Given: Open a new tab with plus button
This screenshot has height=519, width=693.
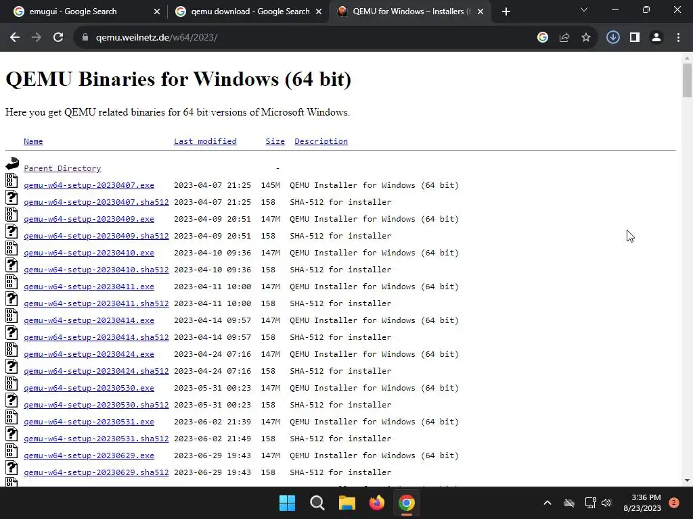Looking at the screenshot, I should coord(506,12).
